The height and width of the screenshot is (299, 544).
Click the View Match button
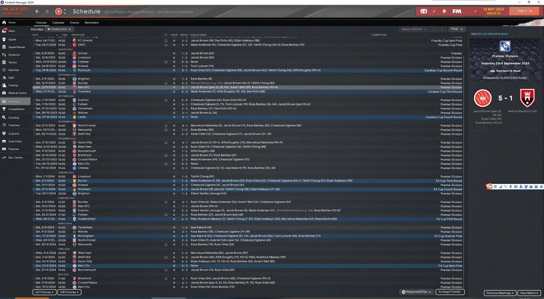pos(529,293)
